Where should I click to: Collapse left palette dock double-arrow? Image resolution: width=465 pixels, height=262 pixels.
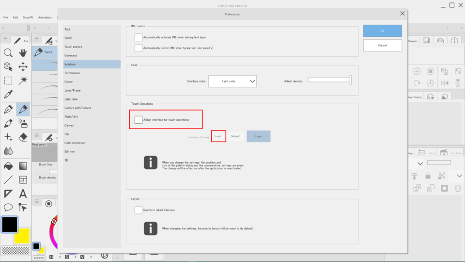[x=3, y=28]
